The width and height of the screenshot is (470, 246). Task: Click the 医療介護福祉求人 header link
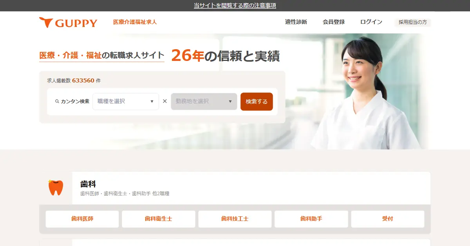[x=135, y=22]
